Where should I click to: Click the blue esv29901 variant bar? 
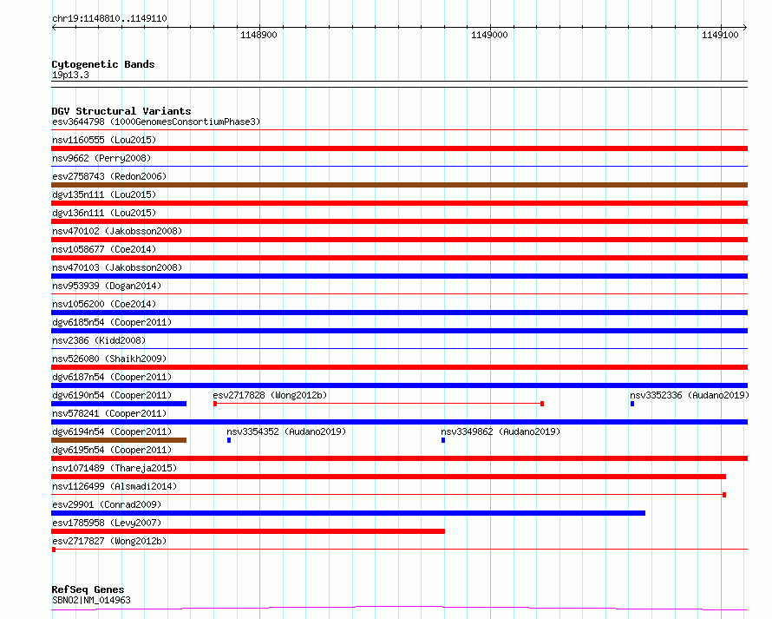(x=348, y=513)
